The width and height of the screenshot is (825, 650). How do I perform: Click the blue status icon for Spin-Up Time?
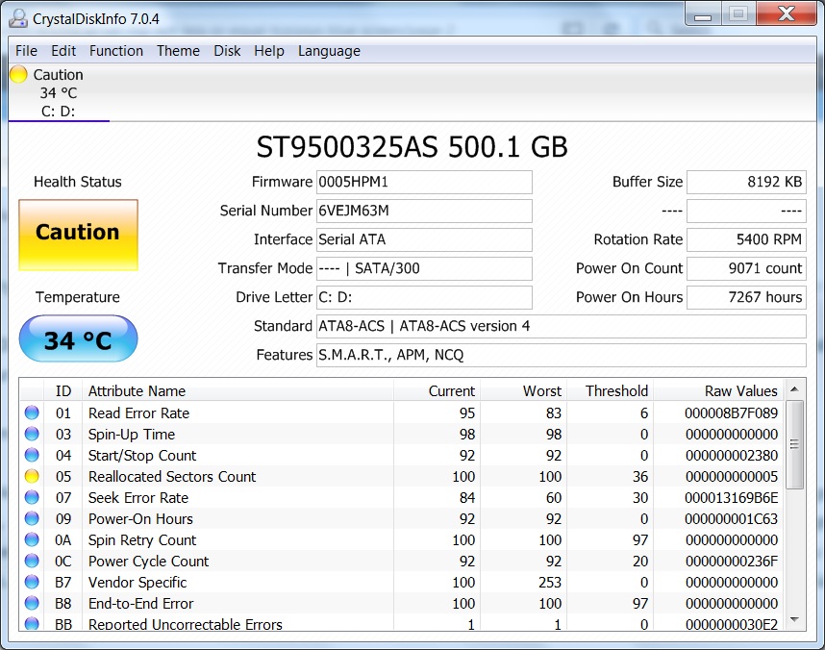[x=32, y=434]
